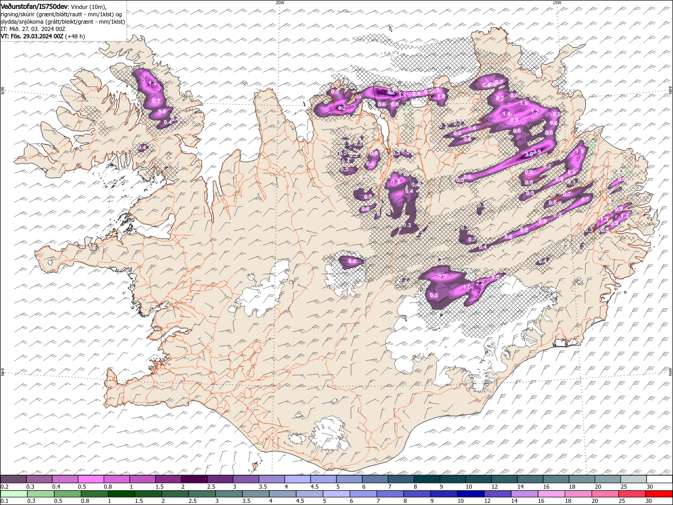Click the 64N latitude label on right edge
The width and height of the screenshot is (673, 505).
[670, 372]
